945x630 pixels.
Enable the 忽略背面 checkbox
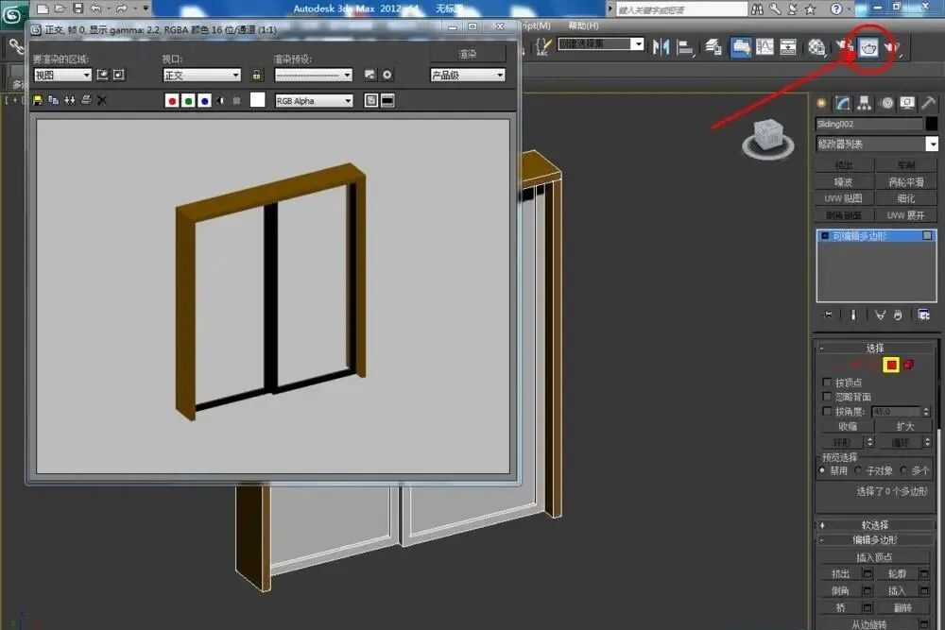[x=827, y=397]
